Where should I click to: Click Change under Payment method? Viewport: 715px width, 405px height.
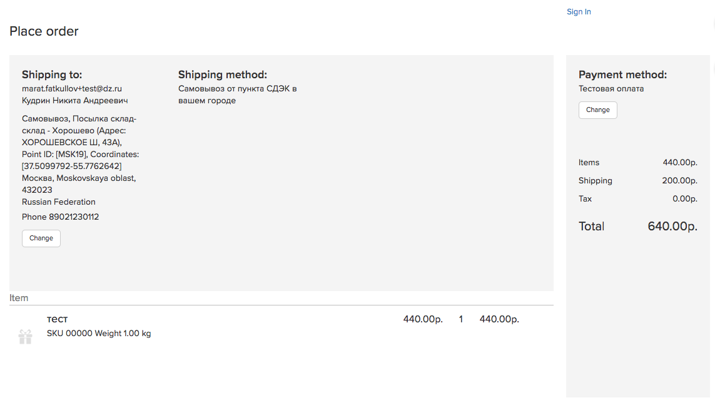[x=598, y=110]
